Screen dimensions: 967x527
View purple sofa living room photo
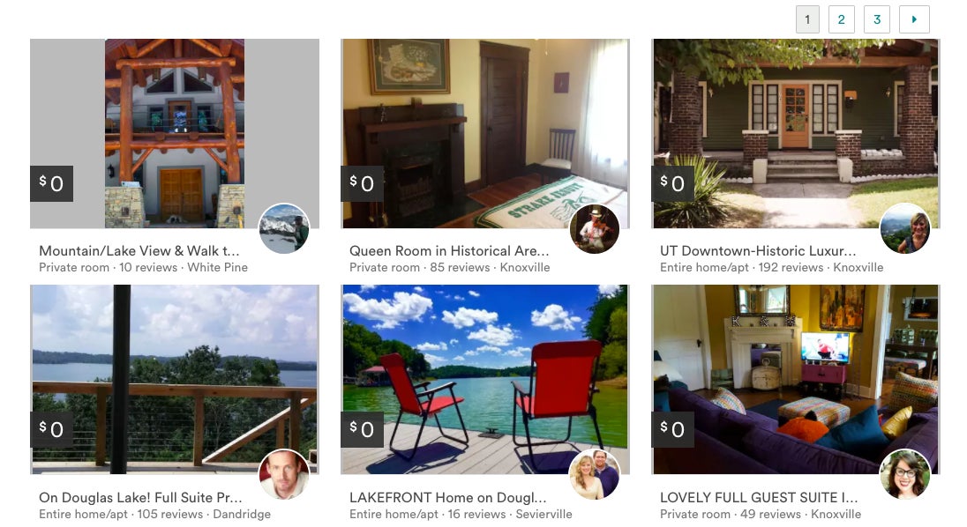(x=796, y=379)
